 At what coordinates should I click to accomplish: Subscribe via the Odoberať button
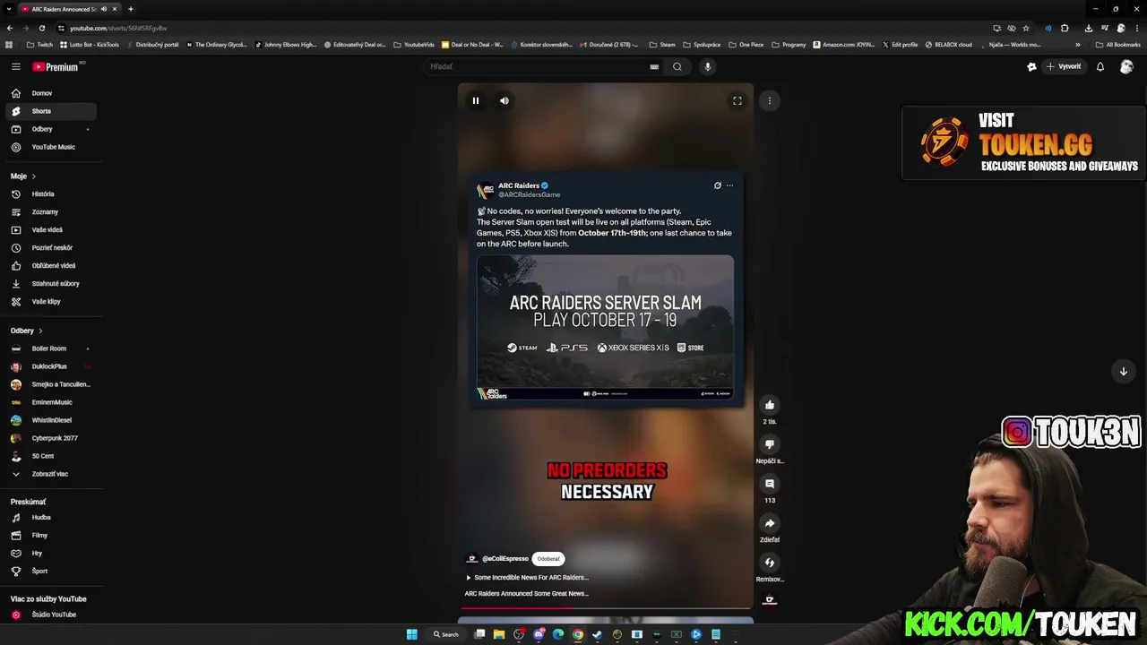548,559
